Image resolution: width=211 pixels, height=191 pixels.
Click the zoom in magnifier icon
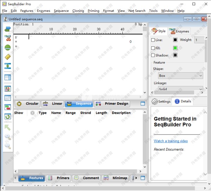point(8,137)
